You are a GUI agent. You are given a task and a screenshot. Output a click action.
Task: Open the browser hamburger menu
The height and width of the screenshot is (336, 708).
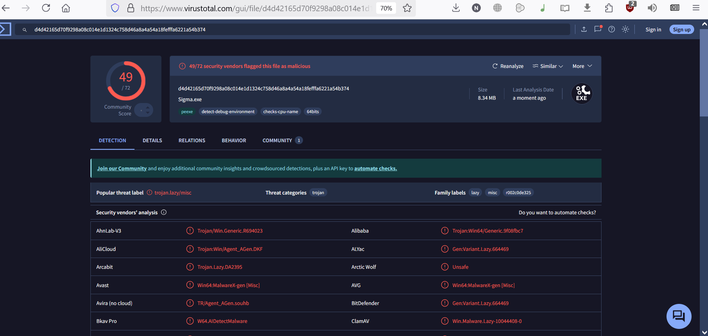tap(696, 8)
